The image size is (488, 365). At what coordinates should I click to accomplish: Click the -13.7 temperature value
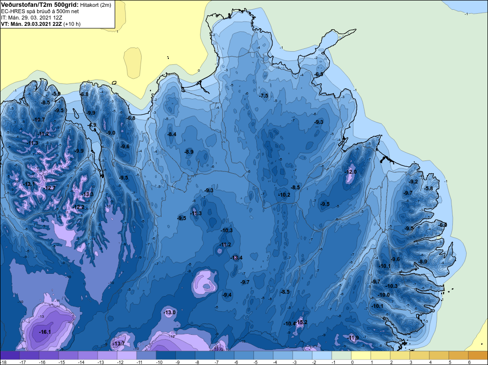(x=119, y=344)
